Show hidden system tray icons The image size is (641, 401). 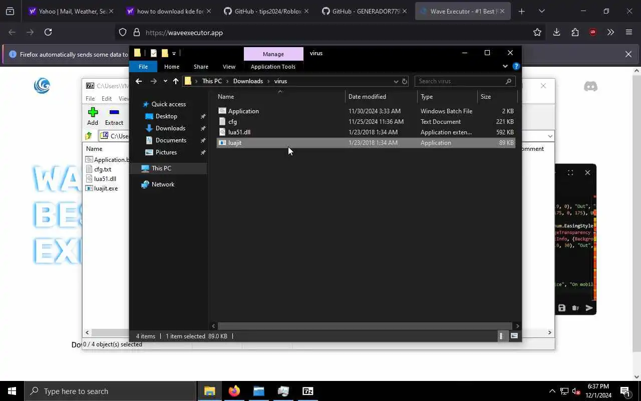tap(552, 391)
